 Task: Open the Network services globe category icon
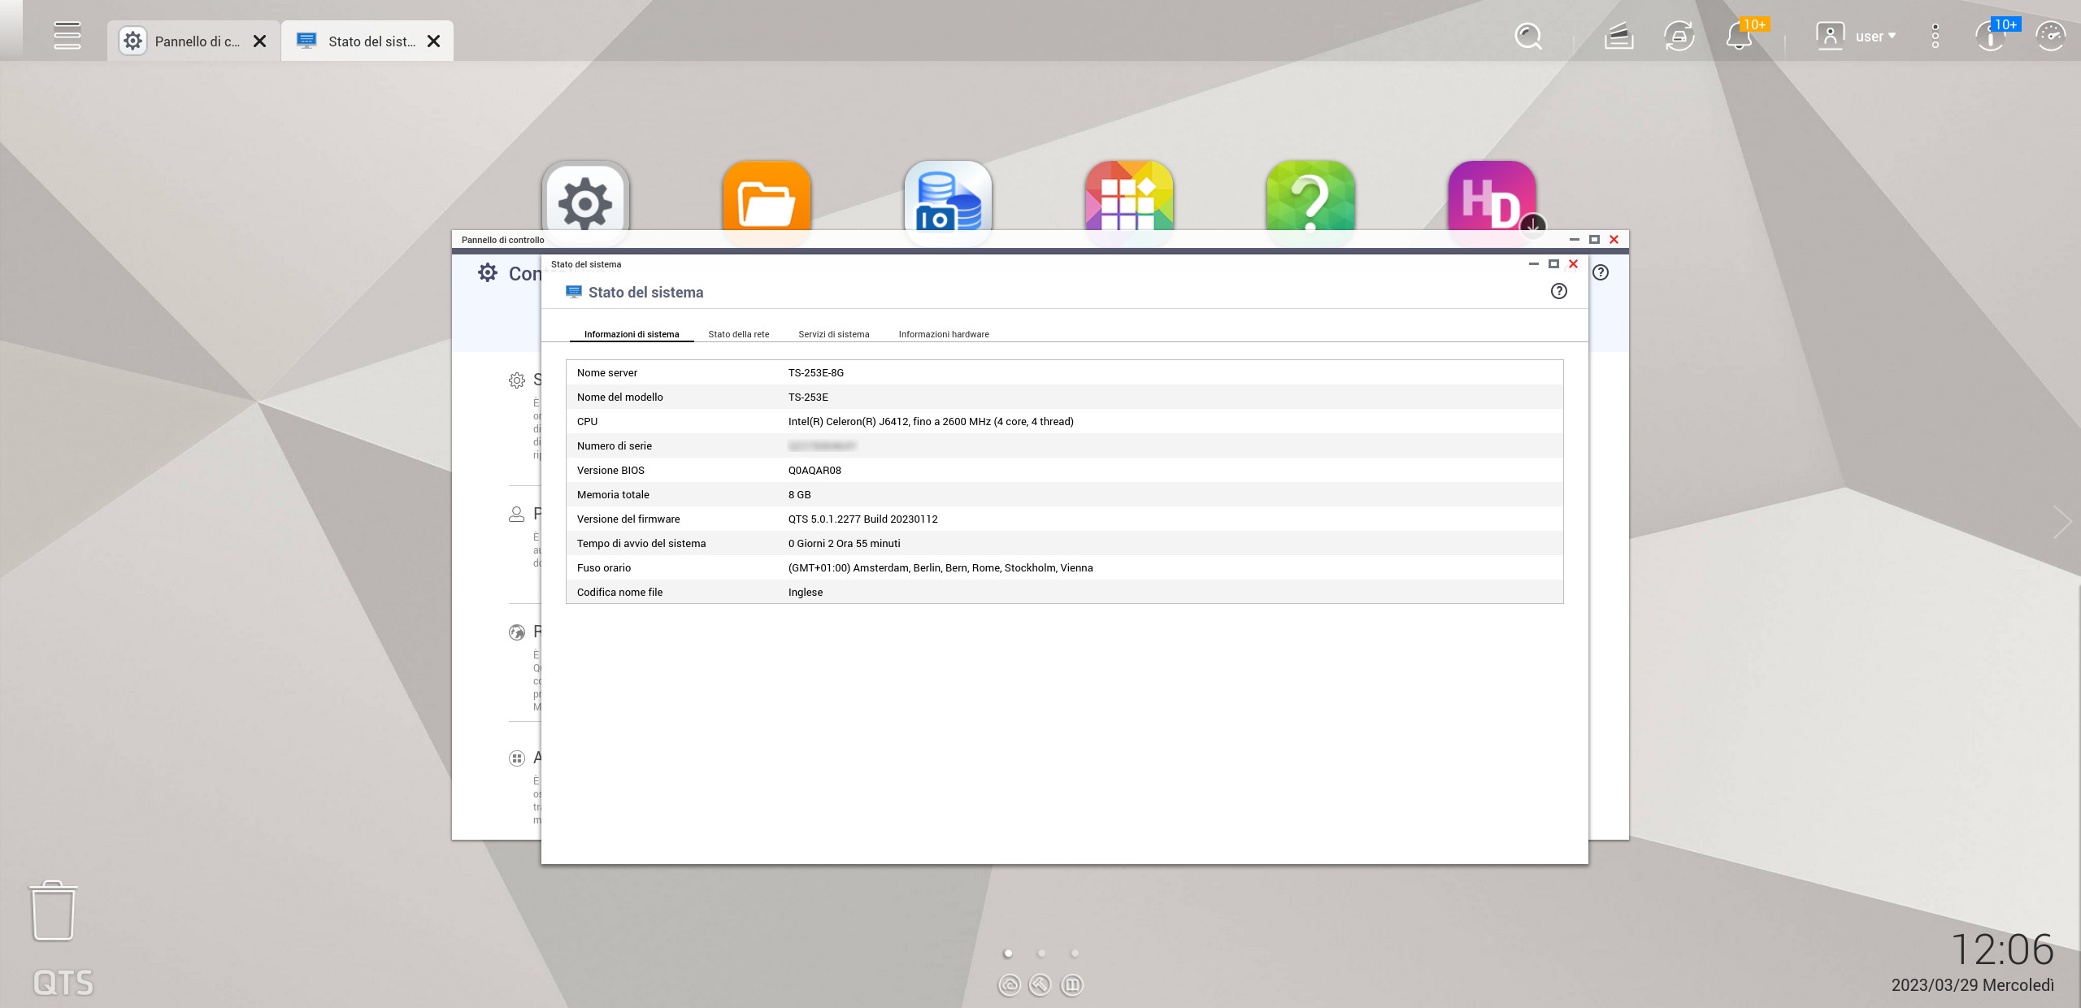click(x=517, y=632)
